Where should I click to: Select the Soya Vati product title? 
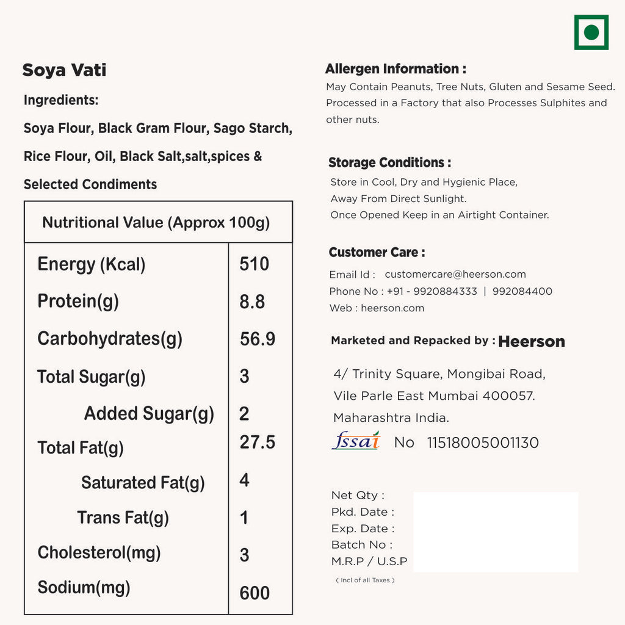[x=64, y=70]
